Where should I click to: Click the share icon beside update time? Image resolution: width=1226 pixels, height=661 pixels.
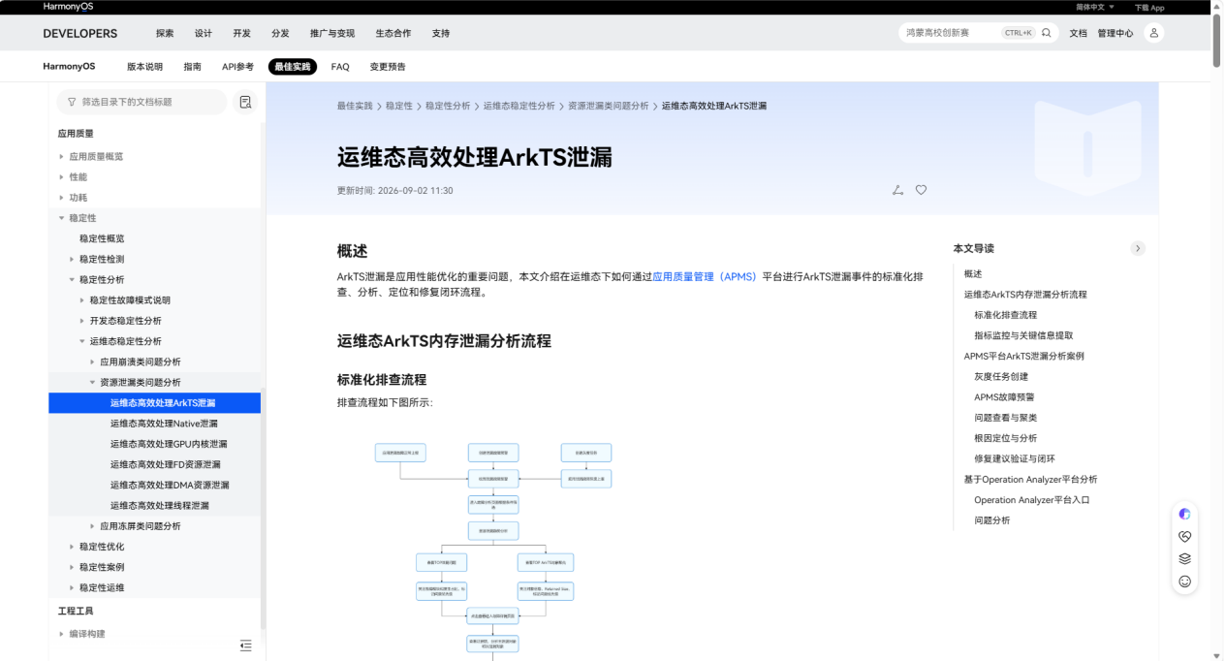pos(897,190)
